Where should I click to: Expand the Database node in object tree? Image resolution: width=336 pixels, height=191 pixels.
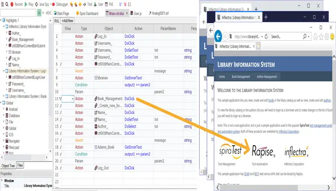coord(4,116)
